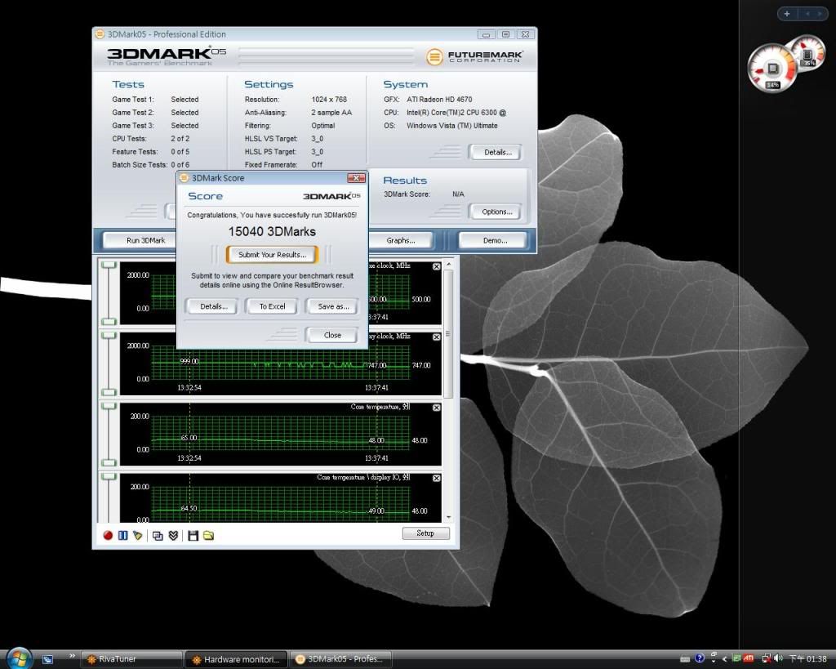Click the tag marker icon in monitoring toolbar
The height and width of the screenshot is (669, 836).
pyautogui.click(x=137, y=535)
